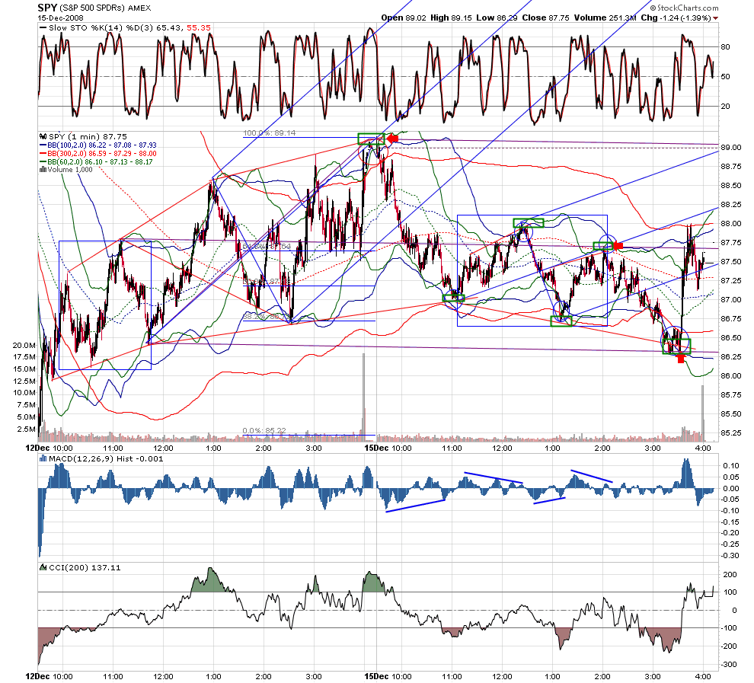The width and height of the screenshot is (754, 683).
Task: Click the histogram icon beside the MACD label
Action: pyautogui.click(x=43, y=458)
